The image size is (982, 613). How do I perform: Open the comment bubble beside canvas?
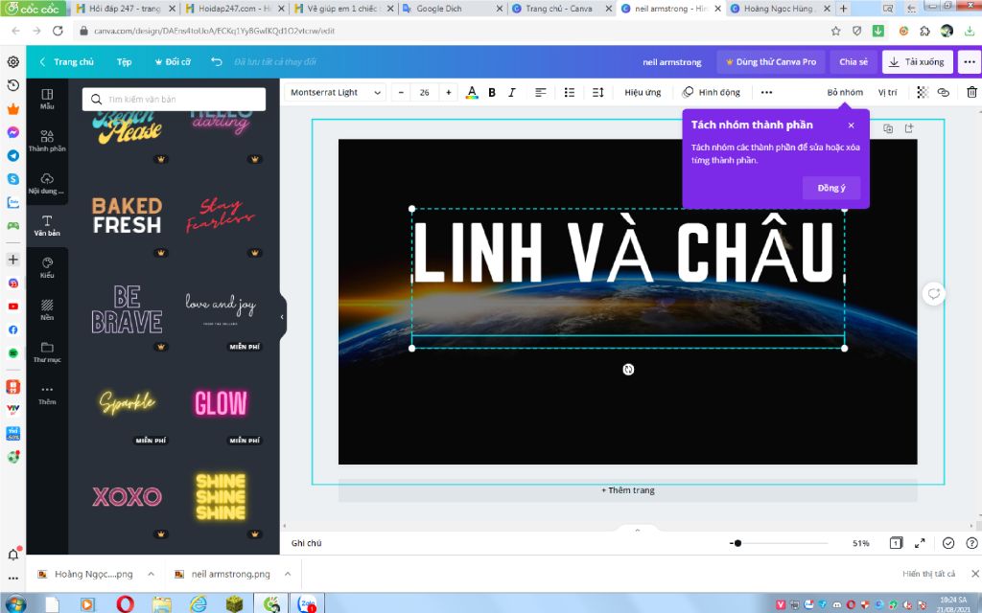click(934, 293)
